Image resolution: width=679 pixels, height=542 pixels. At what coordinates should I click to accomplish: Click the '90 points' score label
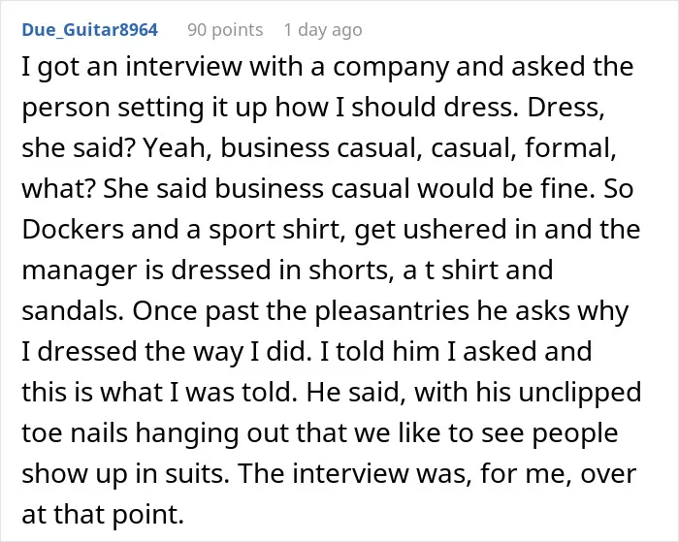pyautogui.click(x=225, y=30)
